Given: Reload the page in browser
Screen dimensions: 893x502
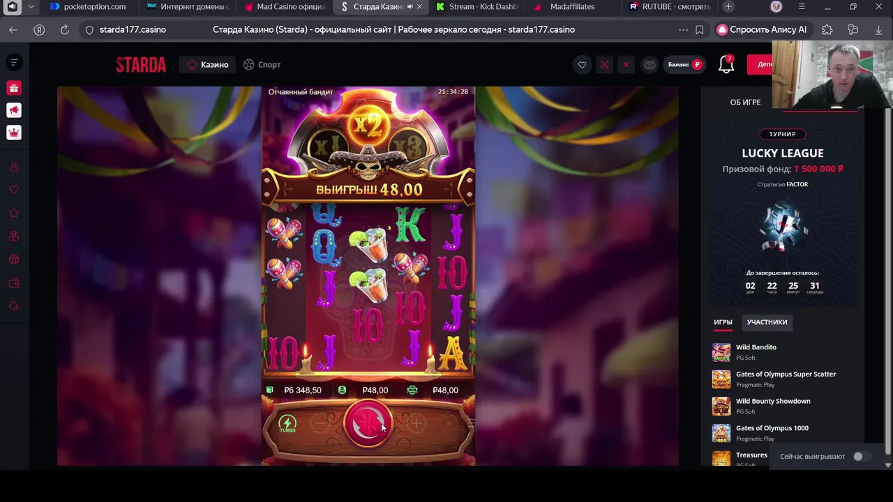Looking at the screenshot, I should pyautogui.click(x=65, y=30).
